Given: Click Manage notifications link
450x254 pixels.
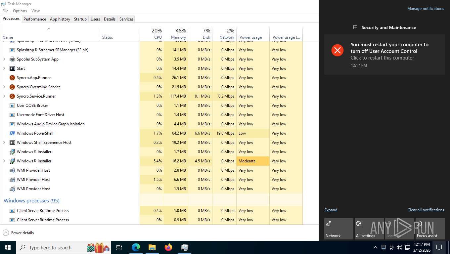Looking at the screenshot, I should click(426, 9).
